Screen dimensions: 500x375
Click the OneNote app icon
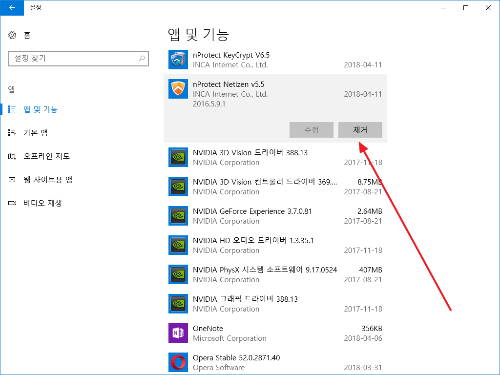(178, 333)
